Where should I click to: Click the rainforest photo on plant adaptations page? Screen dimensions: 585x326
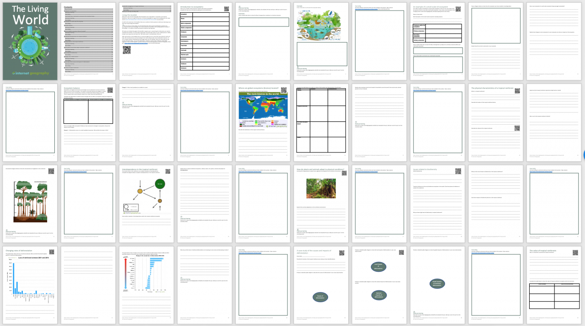321,188
